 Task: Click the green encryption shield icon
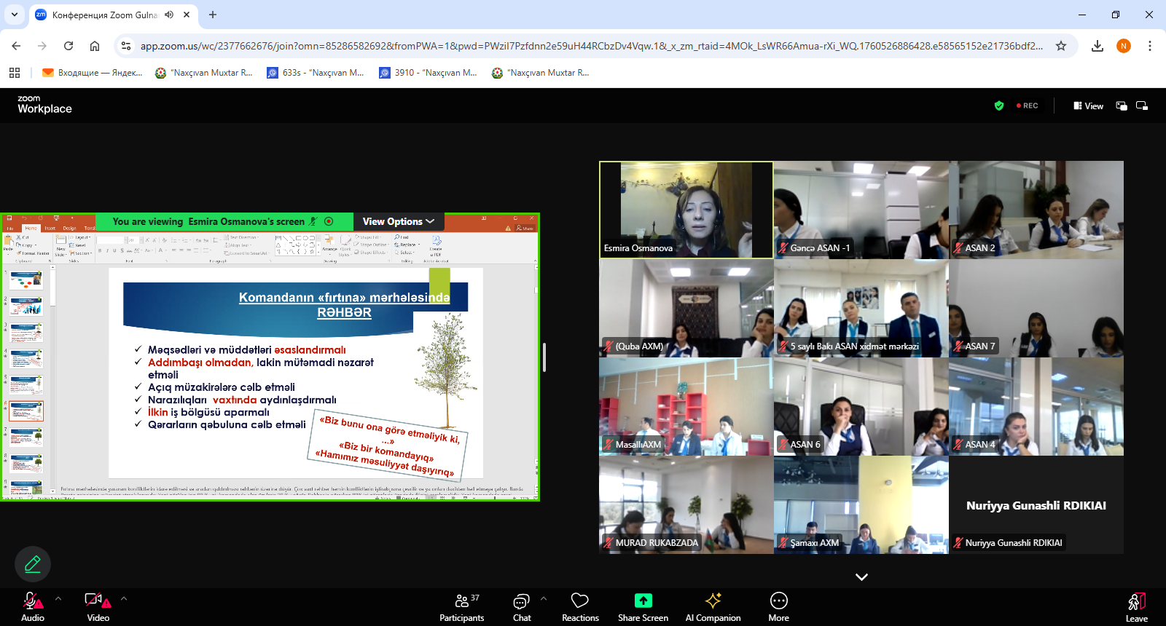(x=999, y=106)
